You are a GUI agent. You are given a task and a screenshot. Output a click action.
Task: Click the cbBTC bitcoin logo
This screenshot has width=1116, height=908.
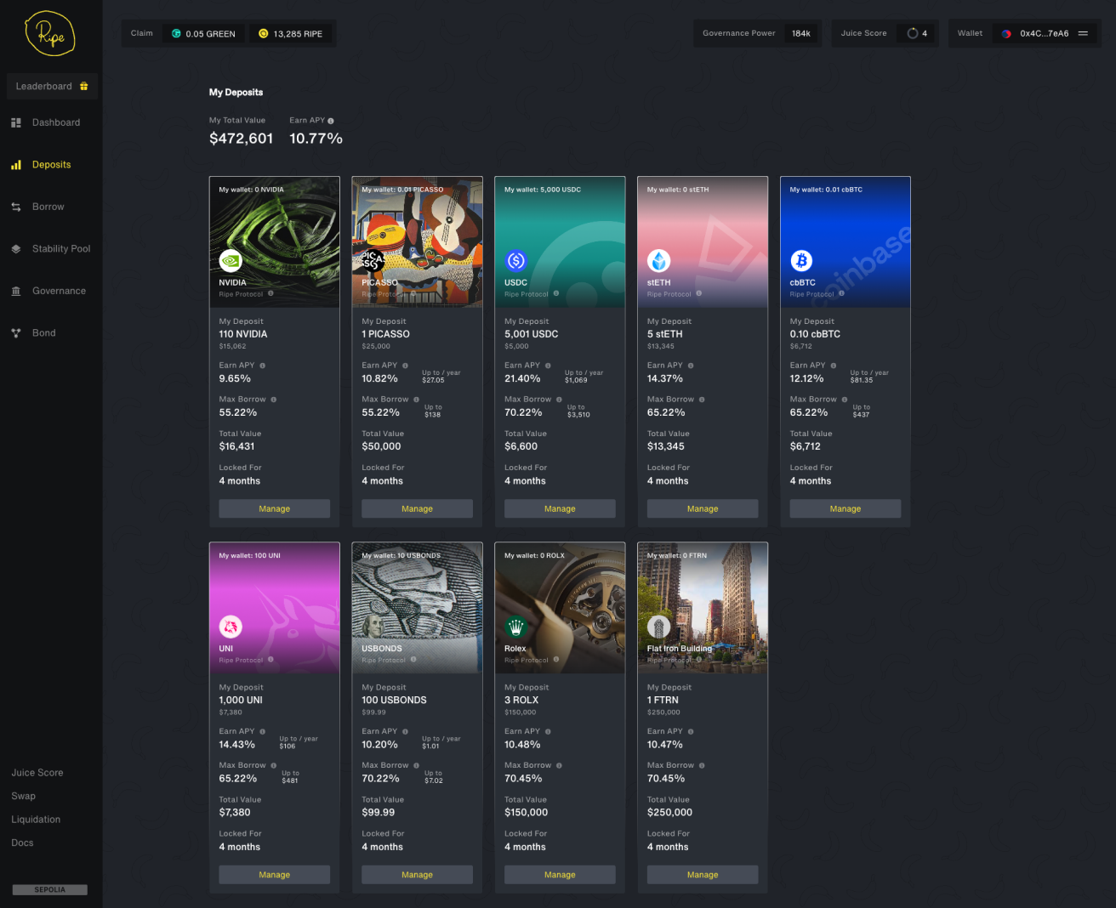[801, 261]
